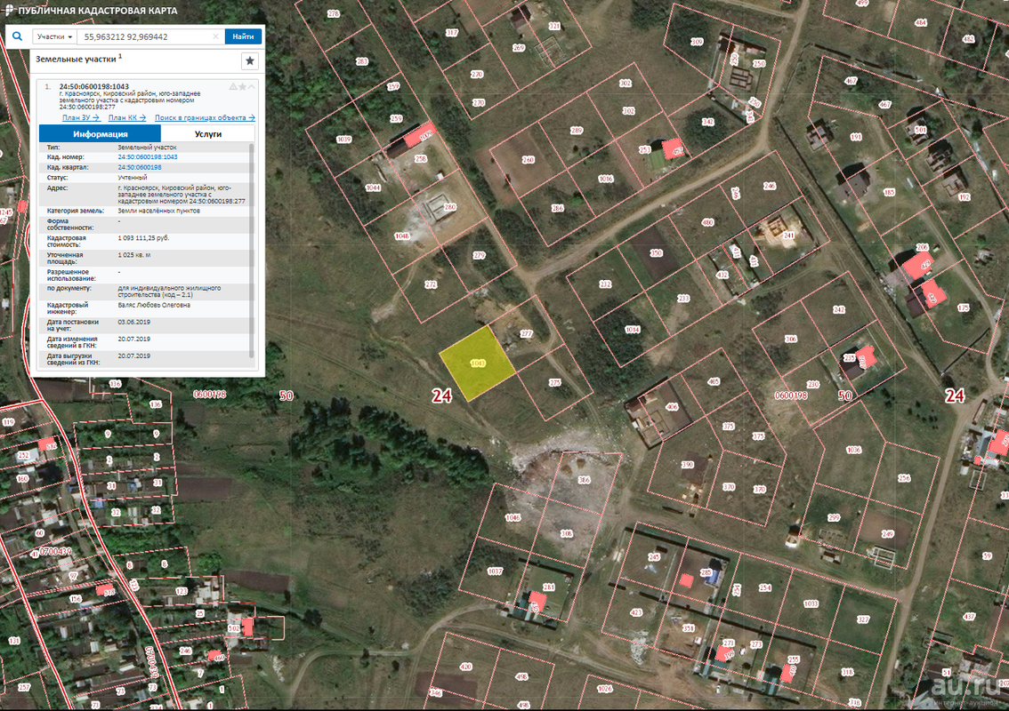The image size is (1009, 711).
Task: Click parcel labeled 309 on the map
Action: point(697,42)
